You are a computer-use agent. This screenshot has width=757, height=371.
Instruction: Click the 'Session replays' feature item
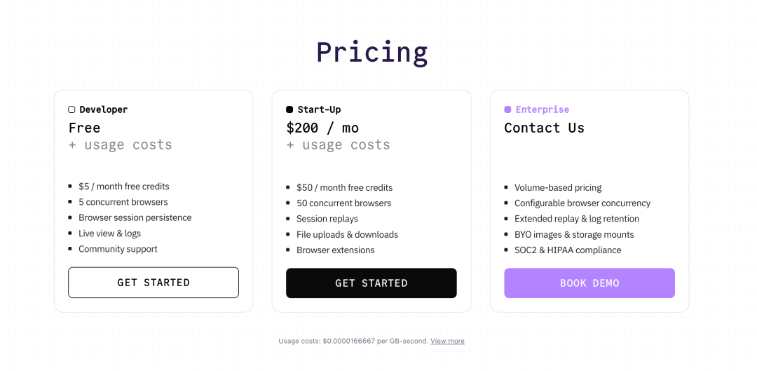click(x=327, y=219)
